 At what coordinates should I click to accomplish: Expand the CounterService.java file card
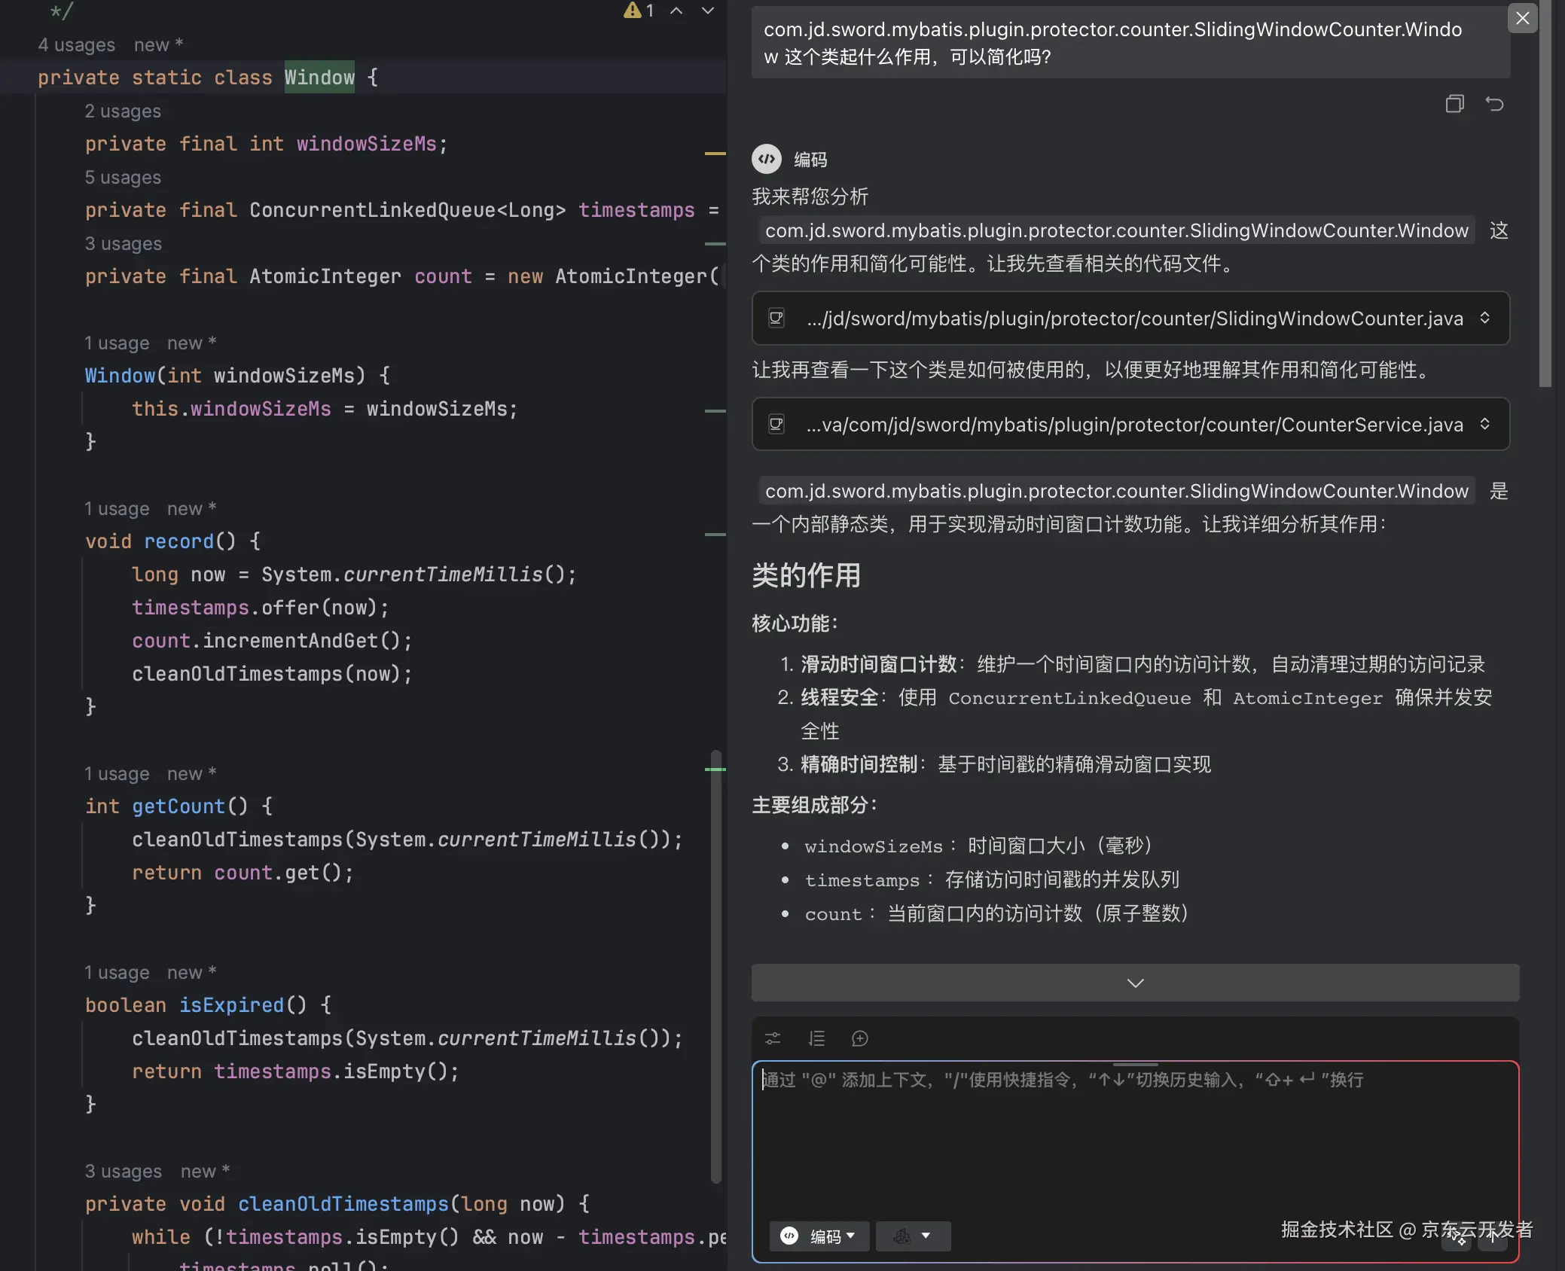(1484, 424)
